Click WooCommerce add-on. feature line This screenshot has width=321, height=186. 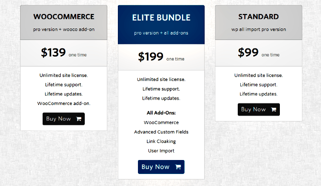tap(64, 103)
